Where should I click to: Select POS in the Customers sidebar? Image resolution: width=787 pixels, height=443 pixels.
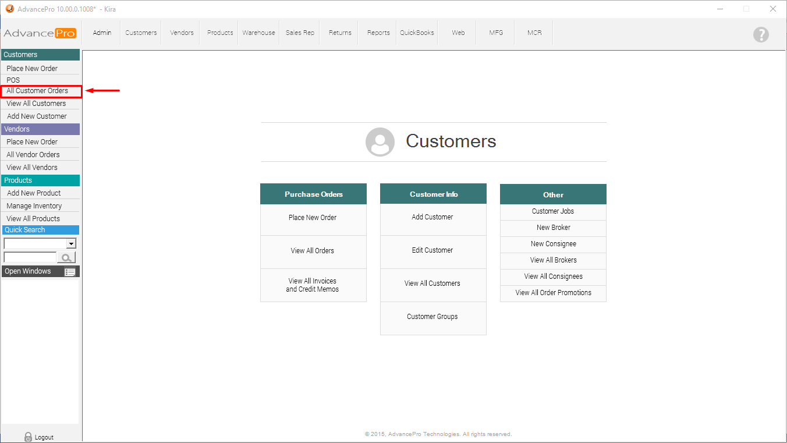tap(13, 80)
